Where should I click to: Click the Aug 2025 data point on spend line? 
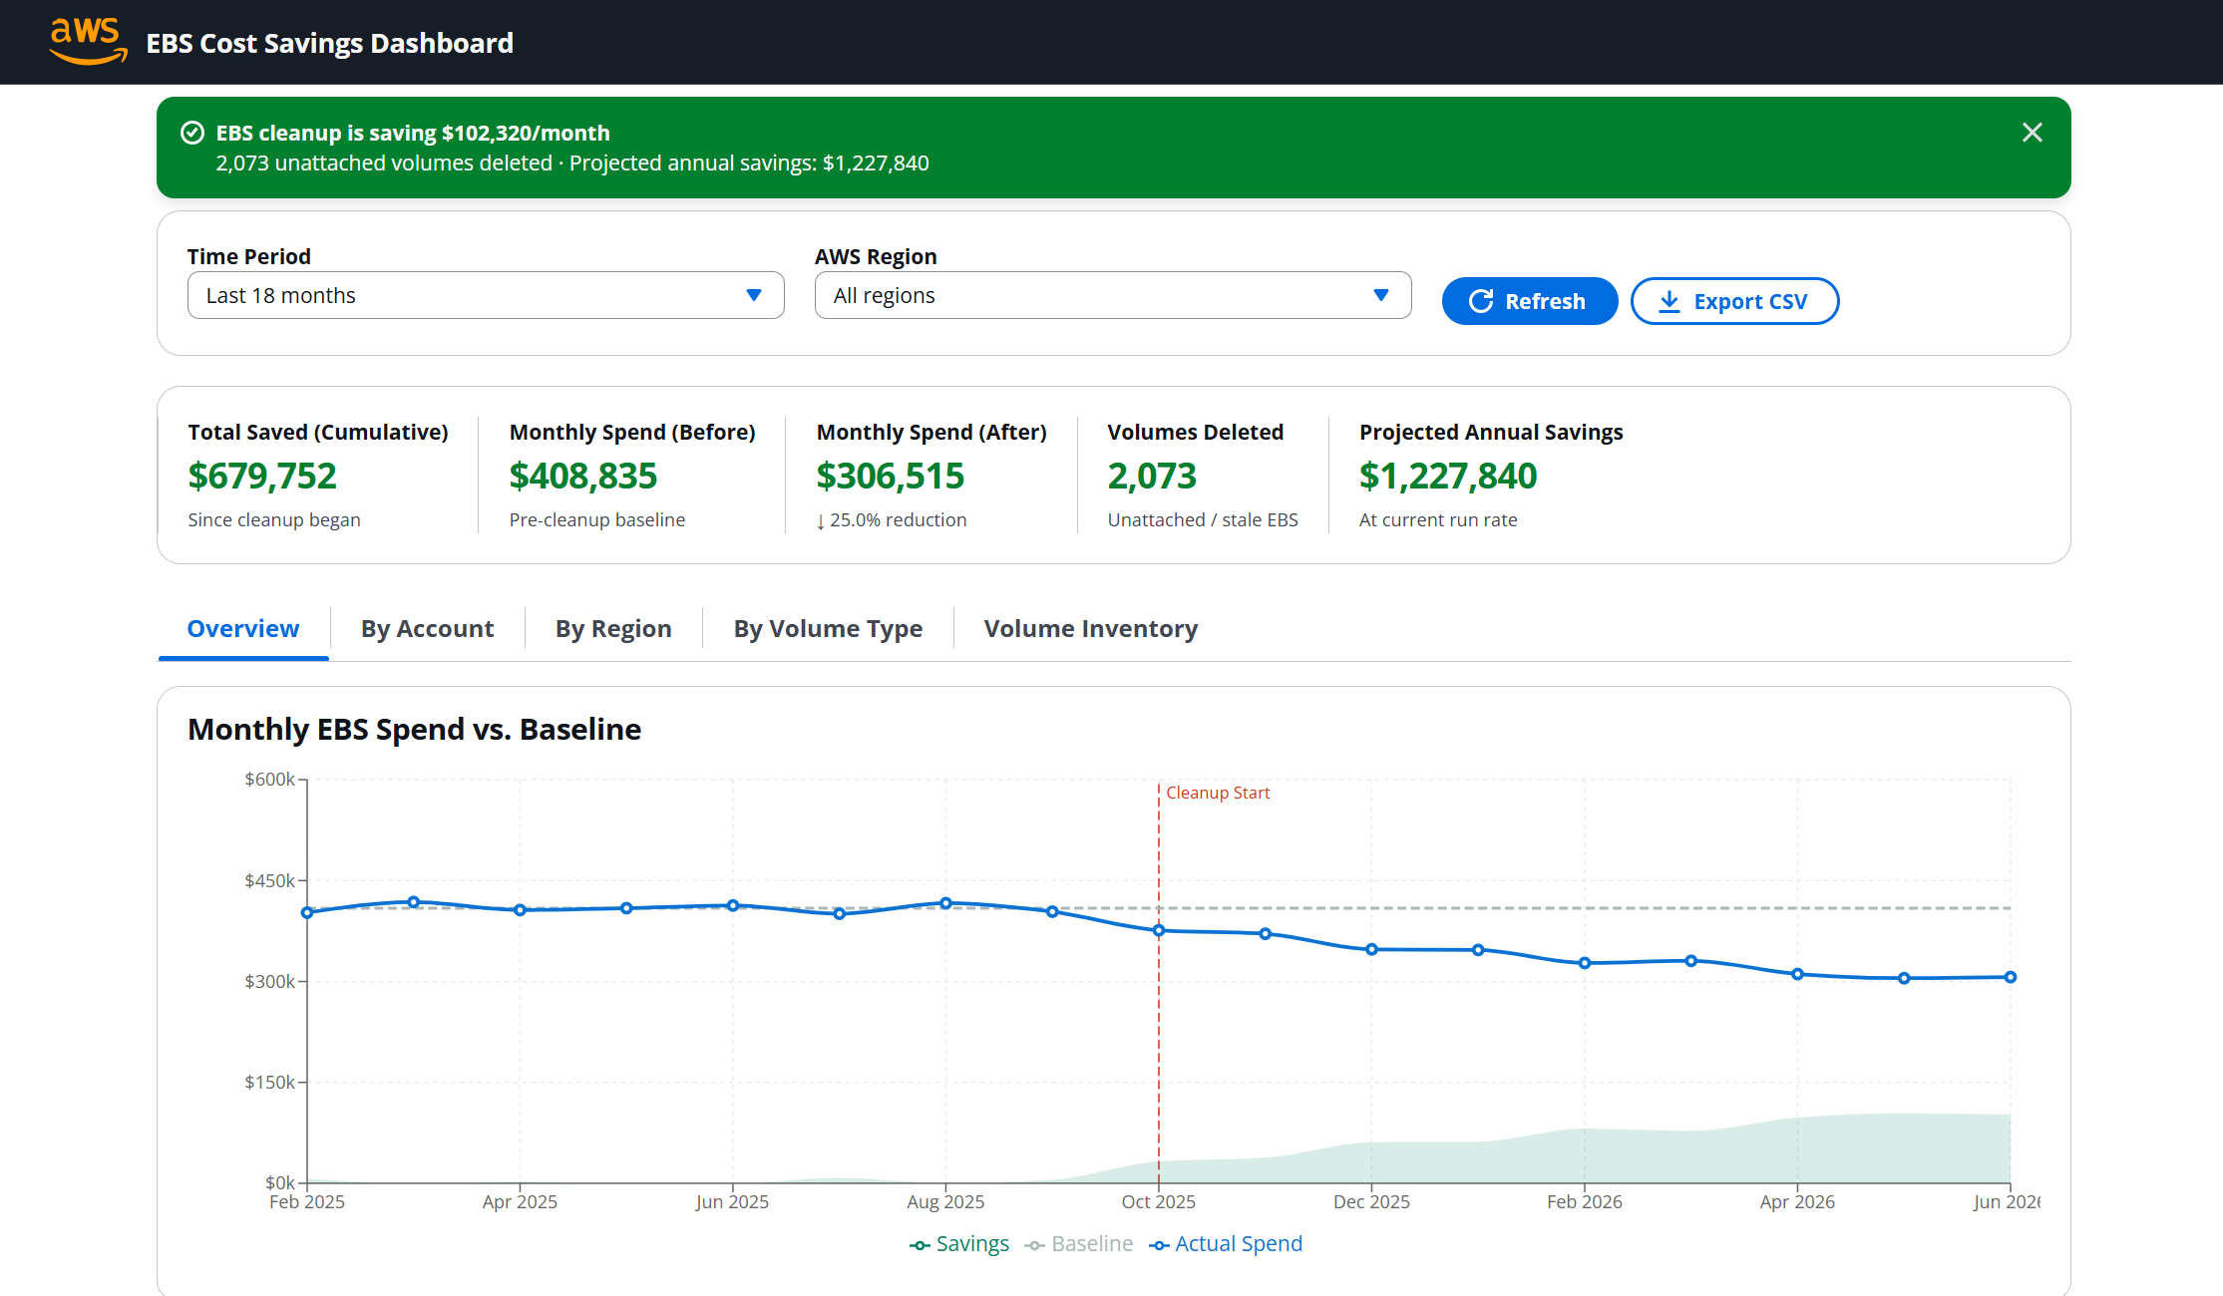tap(945, 903)
